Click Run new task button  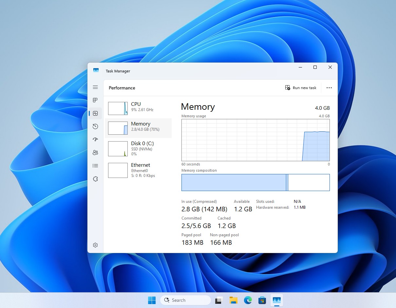click(x=301, y=88)
